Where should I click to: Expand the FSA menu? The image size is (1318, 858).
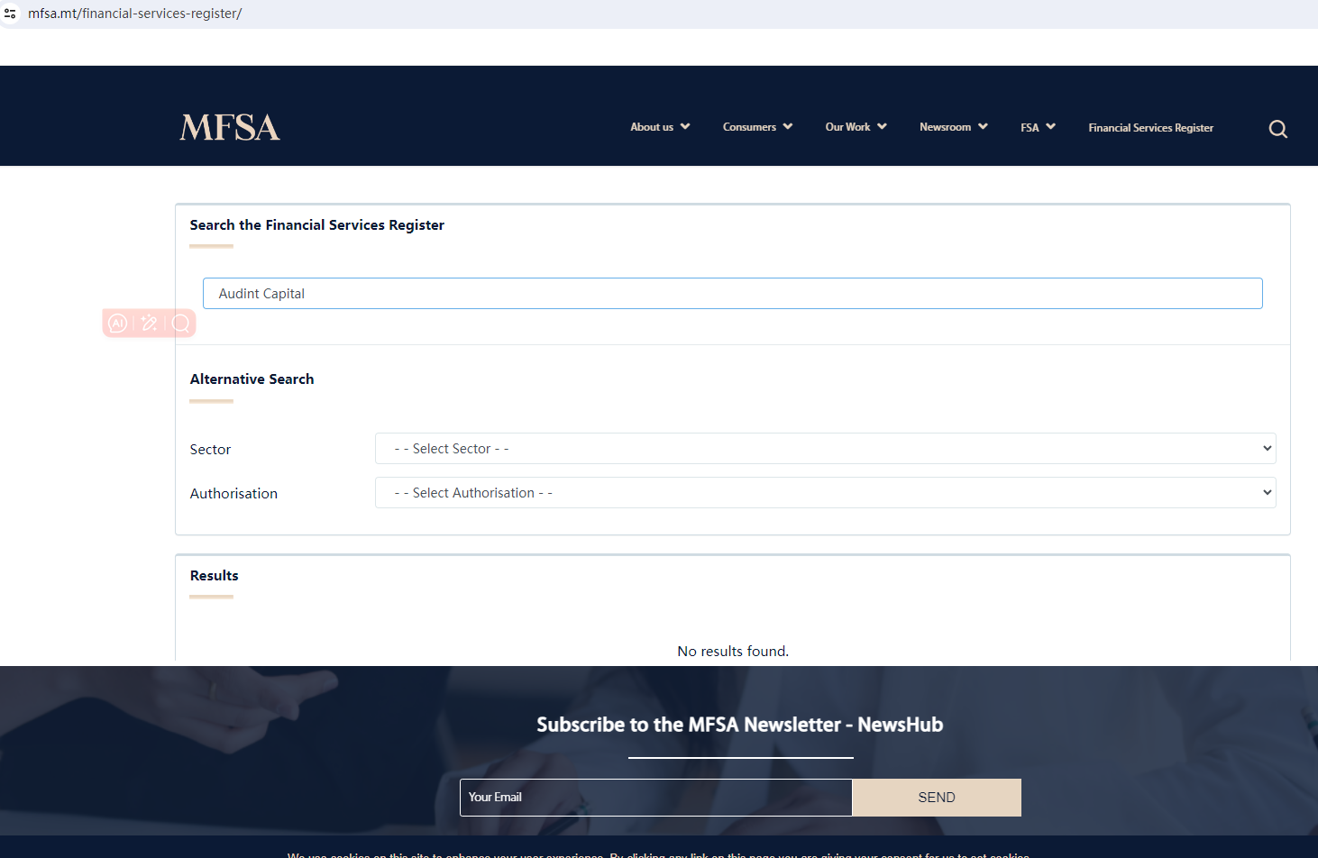click(1038, 127)
